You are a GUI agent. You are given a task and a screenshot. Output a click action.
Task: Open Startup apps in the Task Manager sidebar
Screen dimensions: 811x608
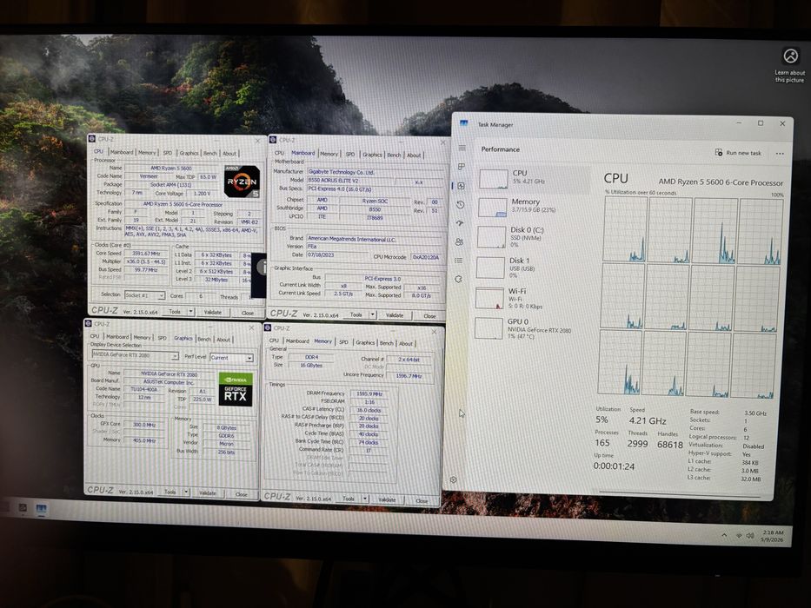(x=460, y=223)
